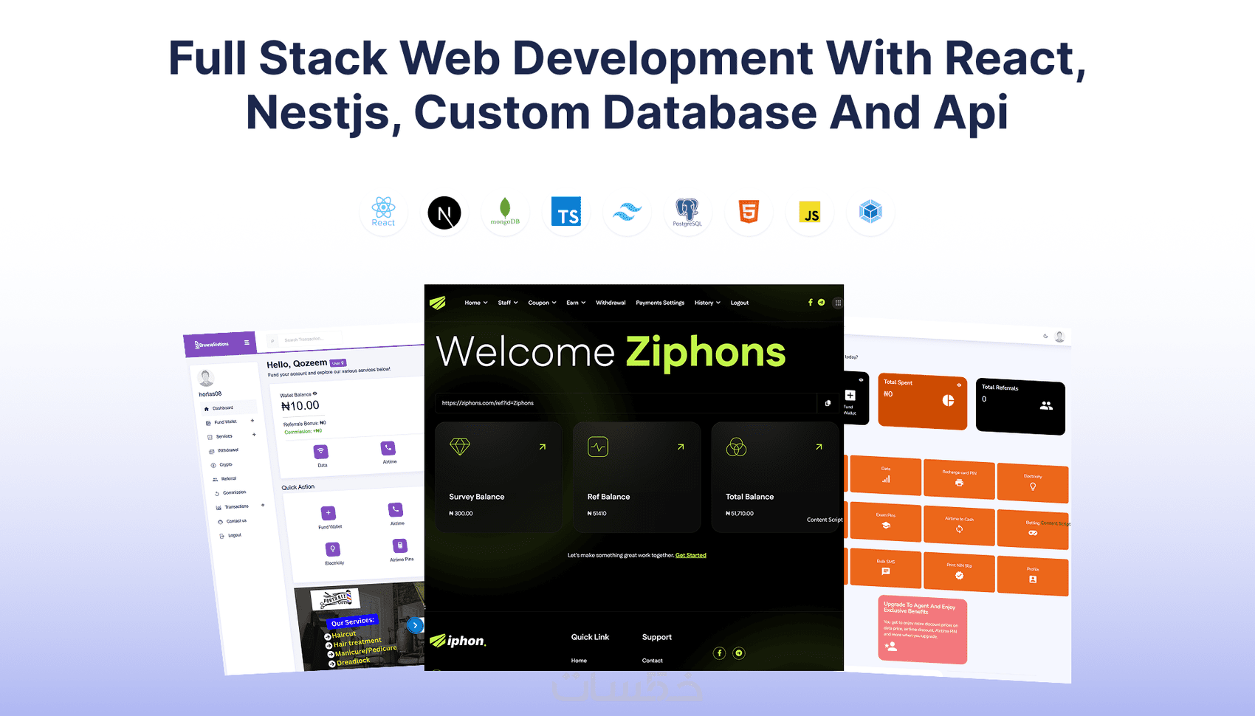Click the React logo badge
1255x716 pixels.
[383, 213]
